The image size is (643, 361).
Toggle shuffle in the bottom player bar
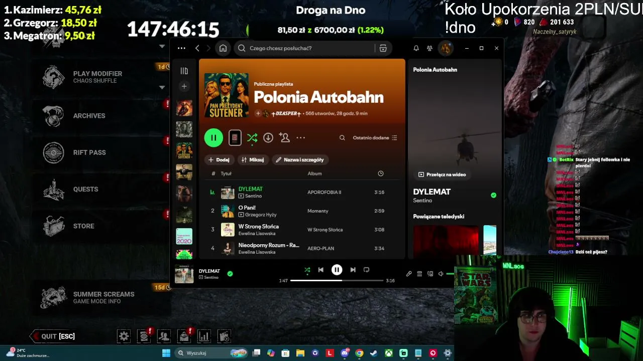(x=307, y=270)
